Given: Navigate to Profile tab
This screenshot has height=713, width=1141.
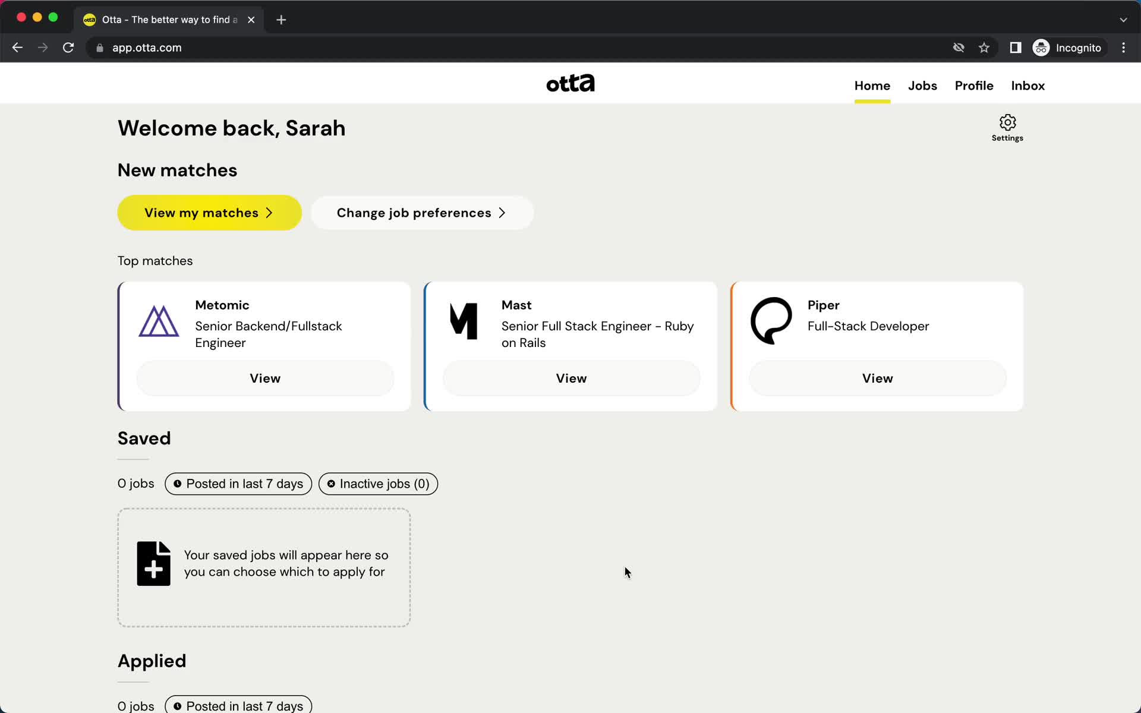Looking at the screenshot, I should click(x=973, y=86).
